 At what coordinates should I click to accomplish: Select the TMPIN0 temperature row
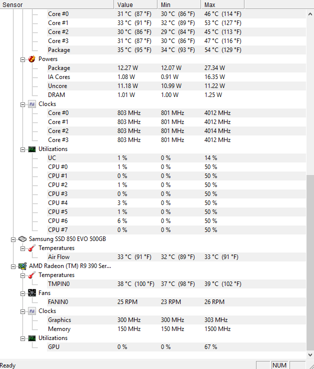pyautogui.click(x=176, y=284)
